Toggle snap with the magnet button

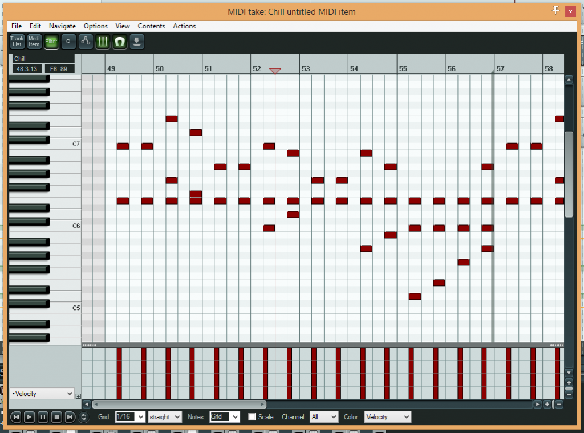pos(120,42)
